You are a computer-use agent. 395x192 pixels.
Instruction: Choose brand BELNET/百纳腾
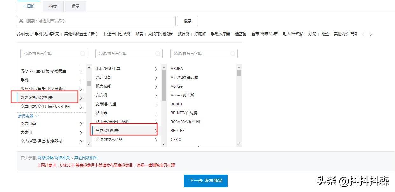pos(184,113)
